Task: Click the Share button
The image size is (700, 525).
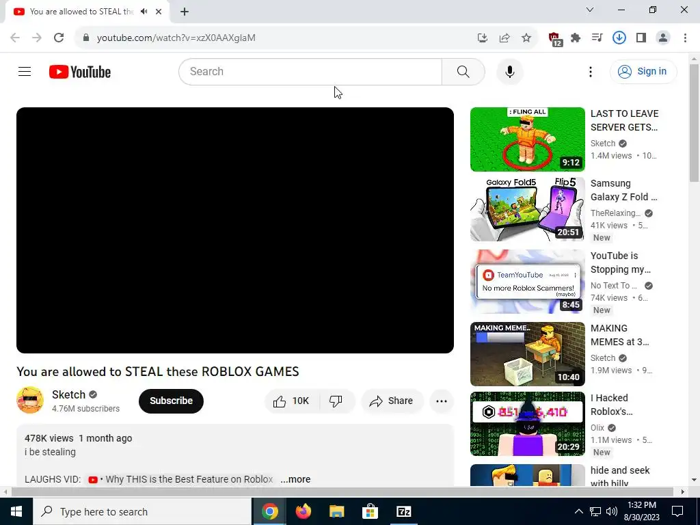Action: [392, 401]
